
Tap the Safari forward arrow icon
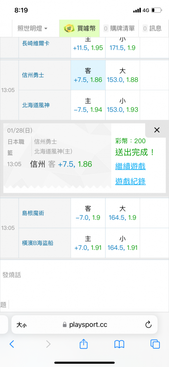[48, 344]
